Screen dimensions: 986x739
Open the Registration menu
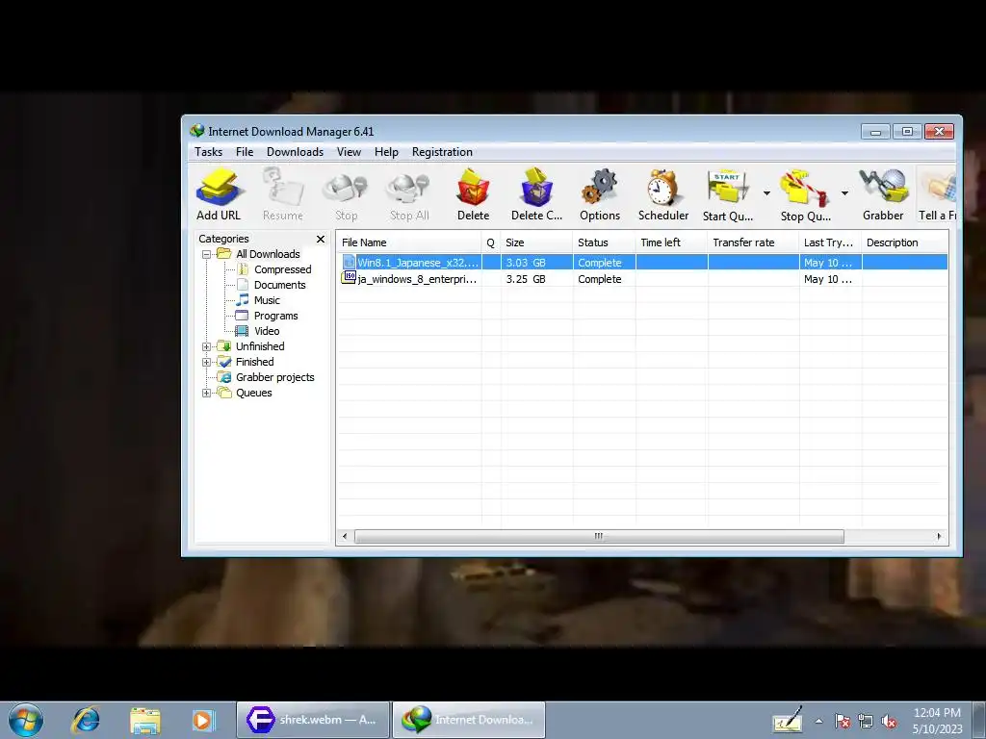(442, 152)
